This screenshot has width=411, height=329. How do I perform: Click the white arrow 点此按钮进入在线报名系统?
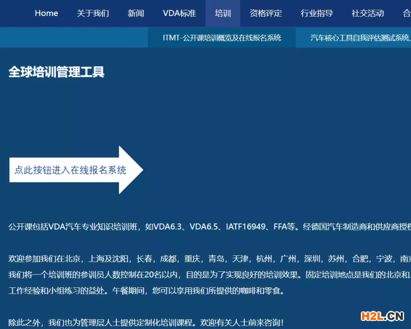pyautogui.click(x=74, y=170)
